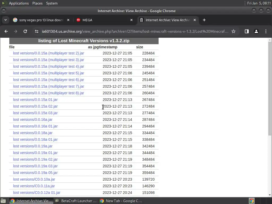Open the System menu

52,3
